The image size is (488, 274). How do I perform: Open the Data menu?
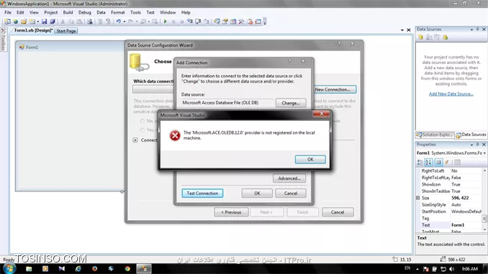tap(101, 12)
